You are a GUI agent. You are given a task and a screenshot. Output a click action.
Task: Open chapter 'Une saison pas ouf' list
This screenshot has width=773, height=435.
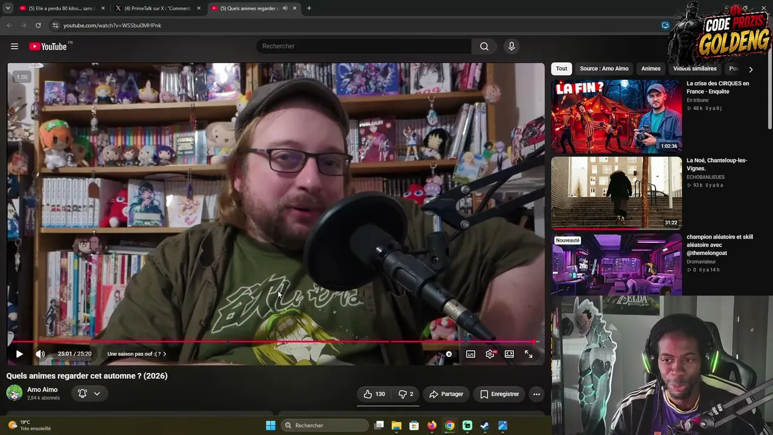point(136,354)
